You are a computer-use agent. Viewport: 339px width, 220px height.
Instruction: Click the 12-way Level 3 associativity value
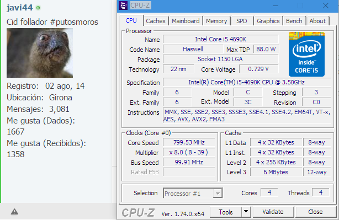tap(317, 172)
